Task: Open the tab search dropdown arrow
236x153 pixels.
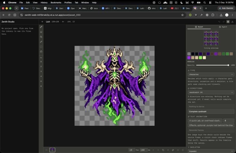Action: point(16,8)
